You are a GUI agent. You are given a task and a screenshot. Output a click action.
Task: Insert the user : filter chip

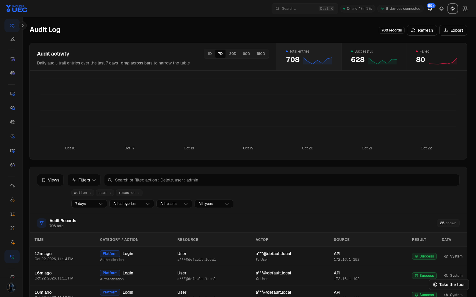coord(105,193)
